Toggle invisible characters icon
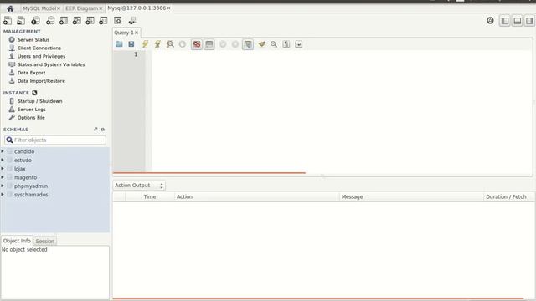 coord(286,44)
